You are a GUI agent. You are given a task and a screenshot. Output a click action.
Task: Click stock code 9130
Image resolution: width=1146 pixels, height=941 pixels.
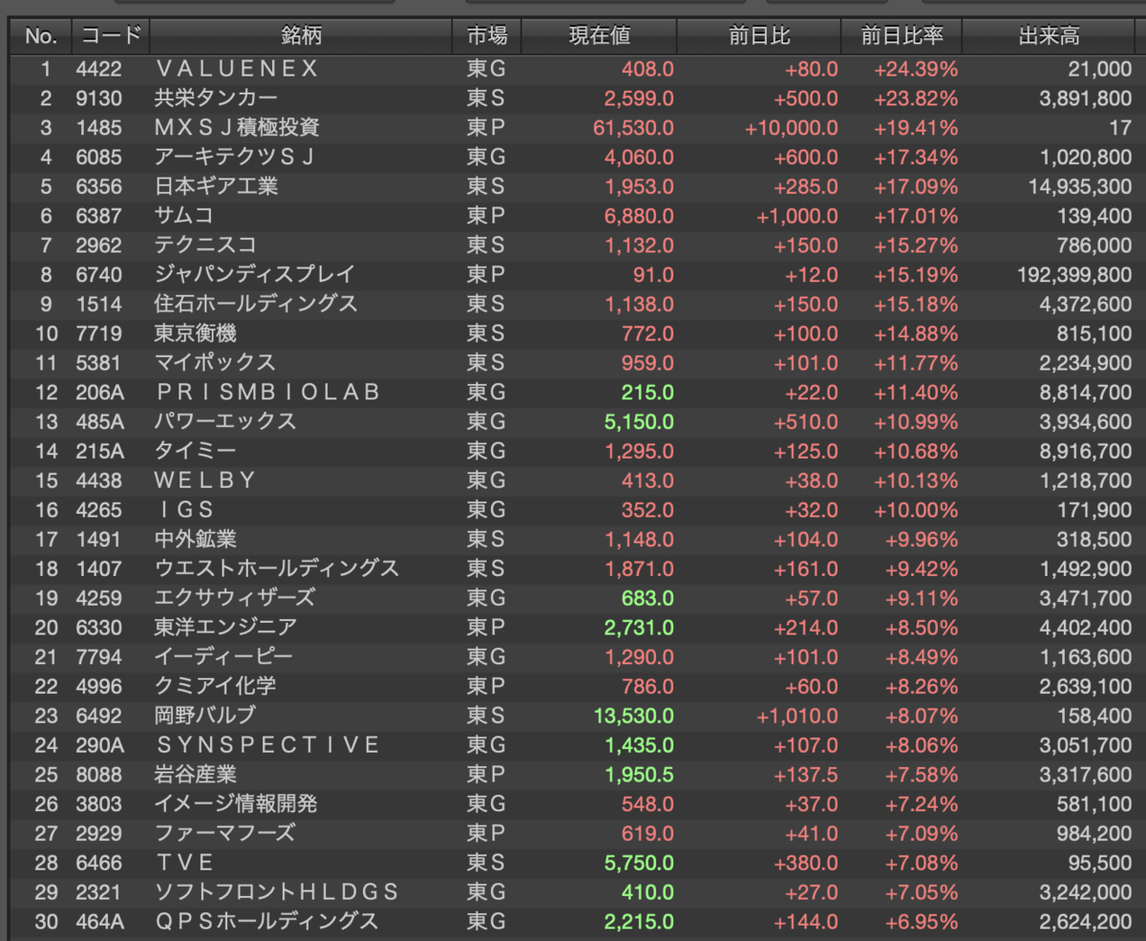pyautogui.click(x=99, y=98)
